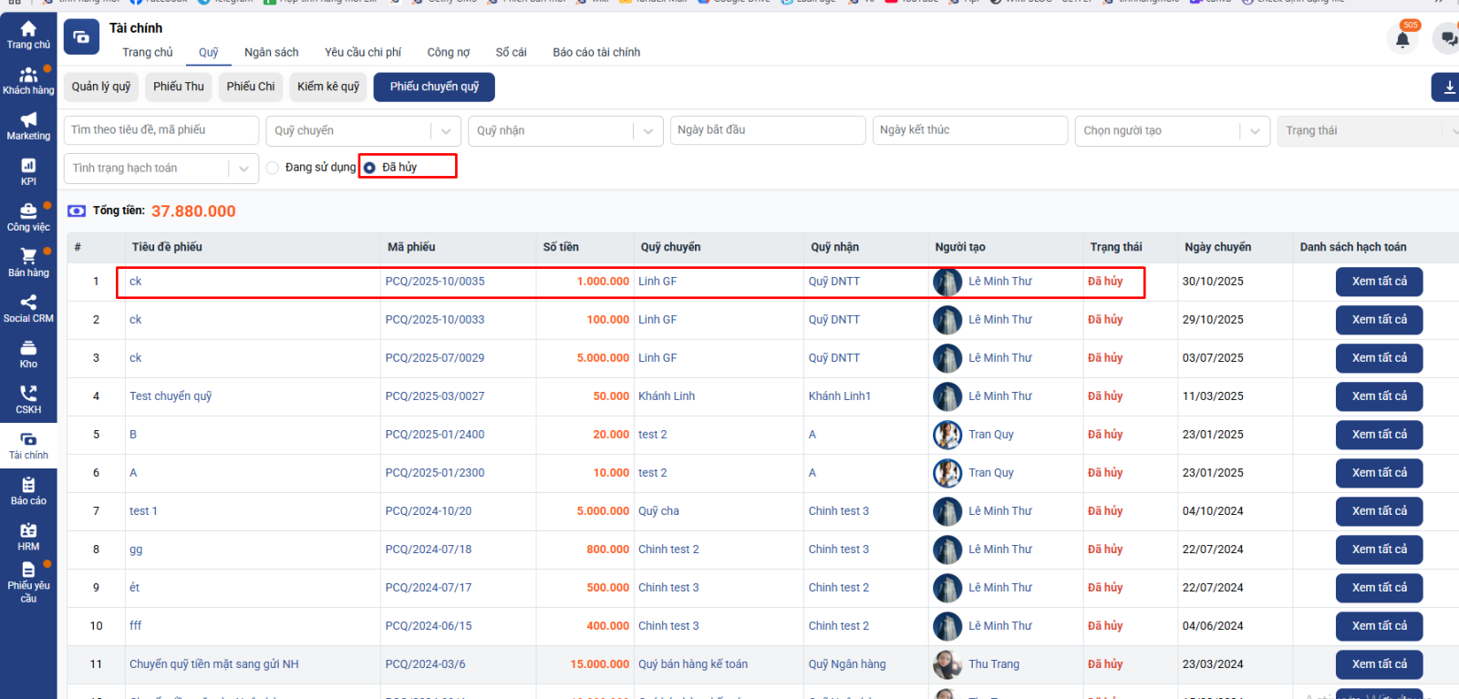1459x699 pixels.
Task: Click the Ngày bắt đầu date field
Action: (x=768, y=130)
